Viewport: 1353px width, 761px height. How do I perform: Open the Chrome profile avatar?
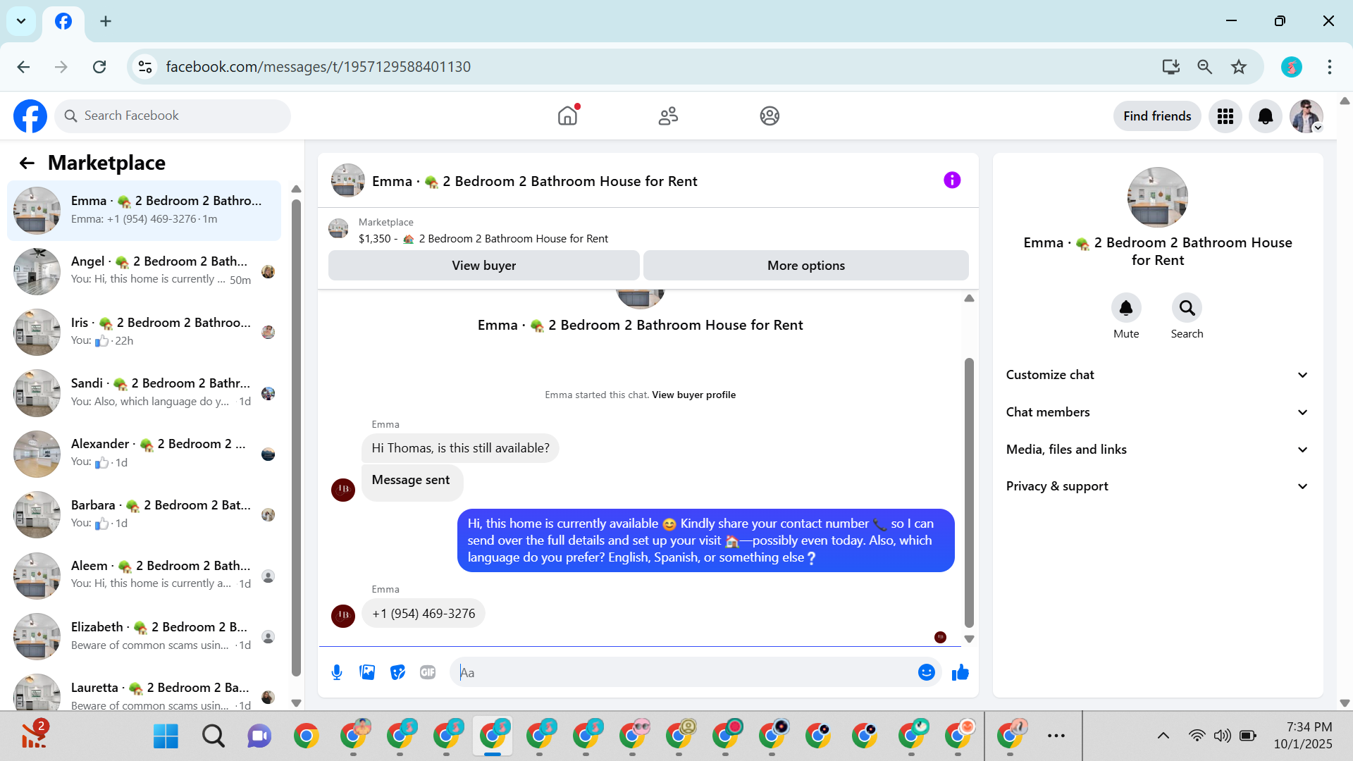[x=1292, y=67]
